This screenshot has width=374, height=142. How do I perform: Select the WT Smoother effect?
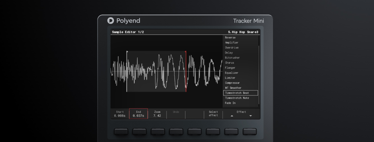[233, 88]
